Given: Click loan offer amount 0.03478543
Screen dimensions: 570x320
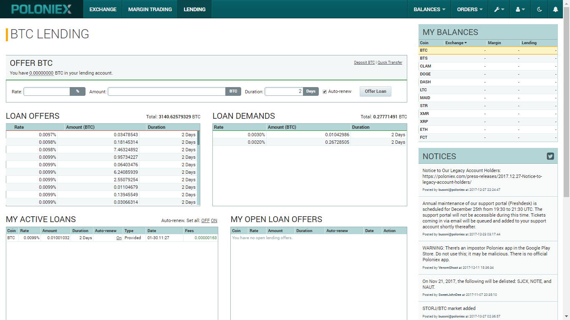Looking at the screenshot, I should pyautogui.click(x=126, y=135).
